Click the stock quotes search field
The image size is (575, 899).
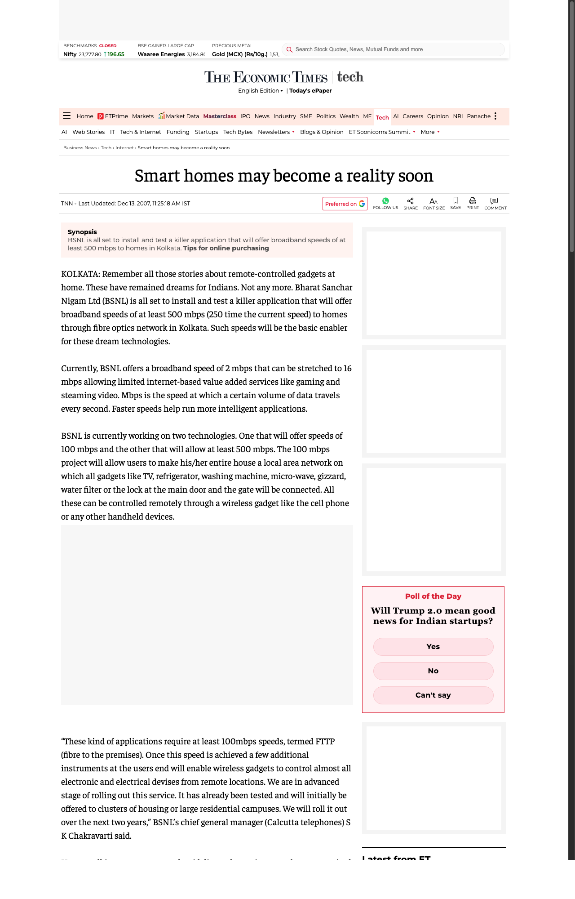coord(395,49)
